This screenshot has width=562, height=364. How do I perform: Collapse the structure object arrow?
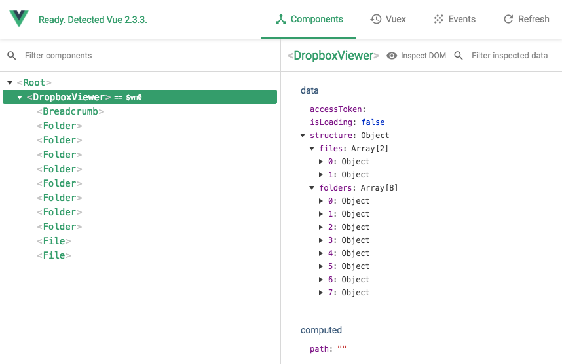pyautogui.click(x=303, y=136)
